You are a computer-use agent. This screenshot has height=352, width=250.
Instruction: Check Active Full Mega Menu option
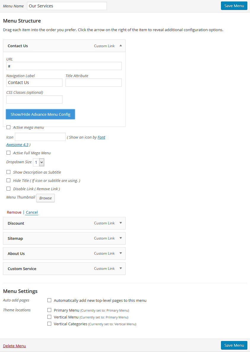9,153
